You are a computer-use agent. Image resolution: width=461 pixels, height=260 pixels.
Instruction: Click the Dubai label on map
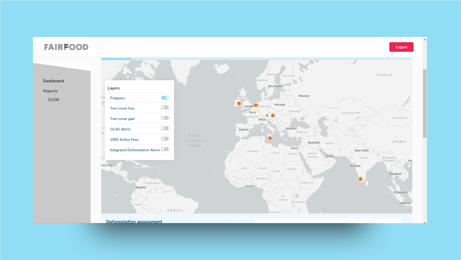[330, 156]
